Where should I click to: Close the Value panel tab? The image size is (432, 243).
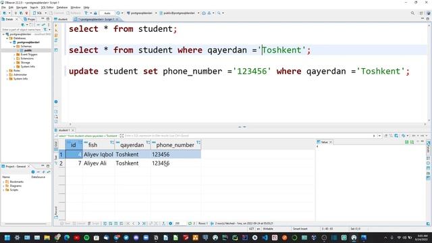(x=331, y=142)
